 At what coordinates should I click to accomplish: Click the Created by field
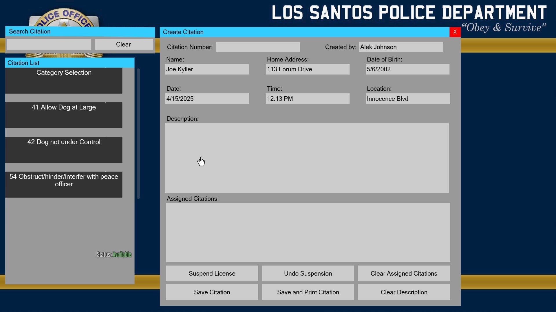point(401,47)
